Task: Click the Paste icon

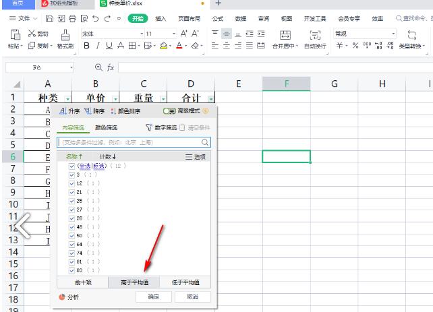Action: 15,34
